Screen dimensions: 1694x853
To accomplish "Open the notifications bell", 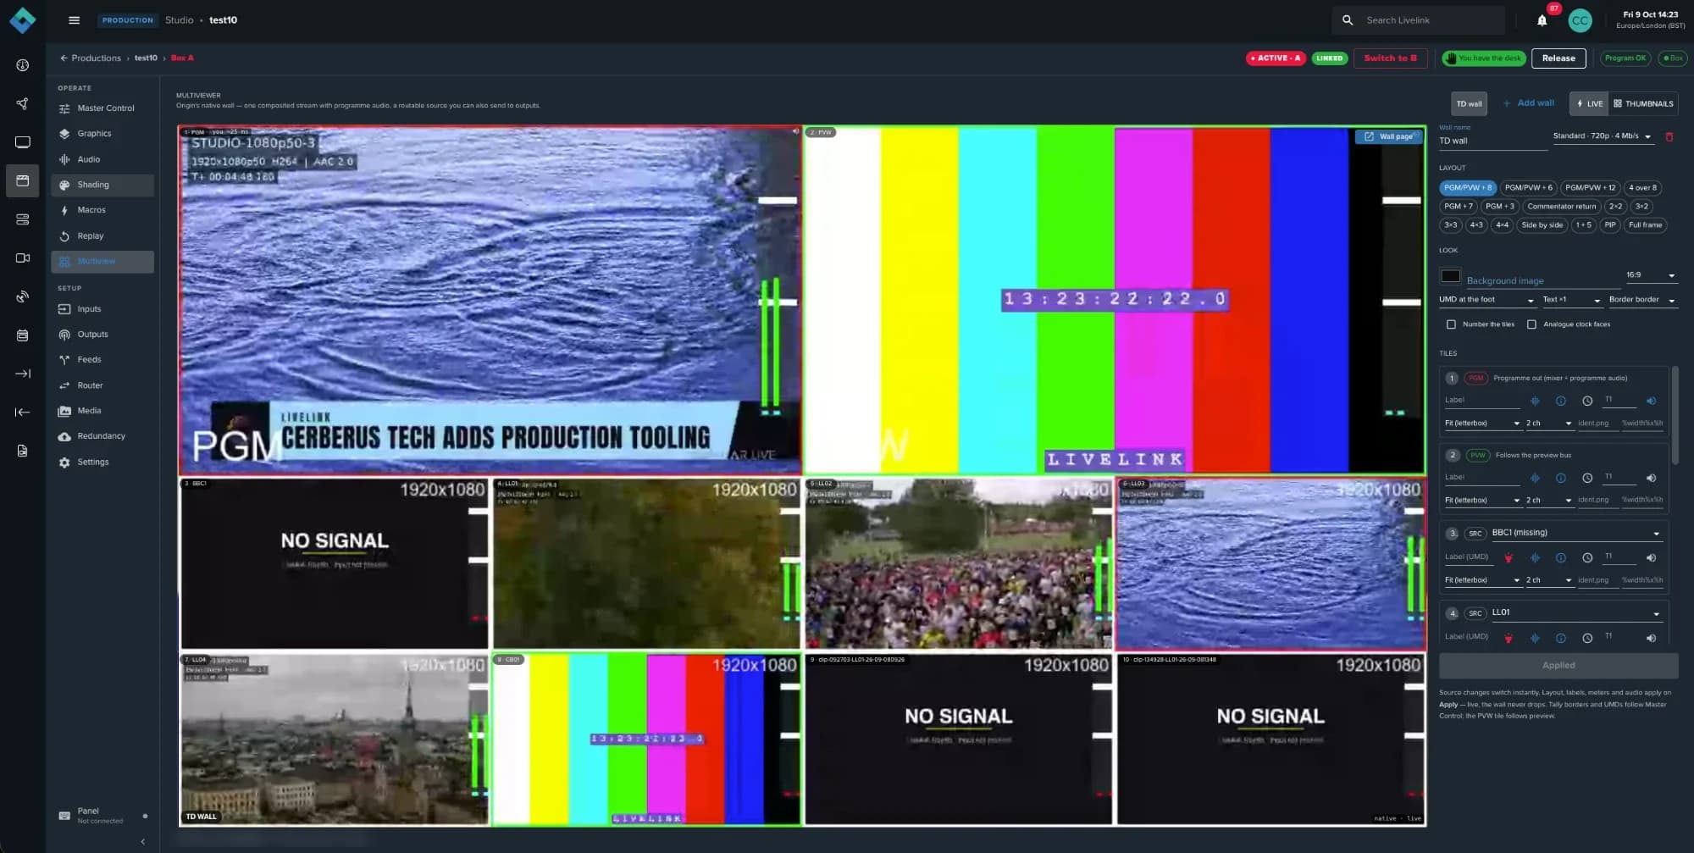I will point(1542,20).
